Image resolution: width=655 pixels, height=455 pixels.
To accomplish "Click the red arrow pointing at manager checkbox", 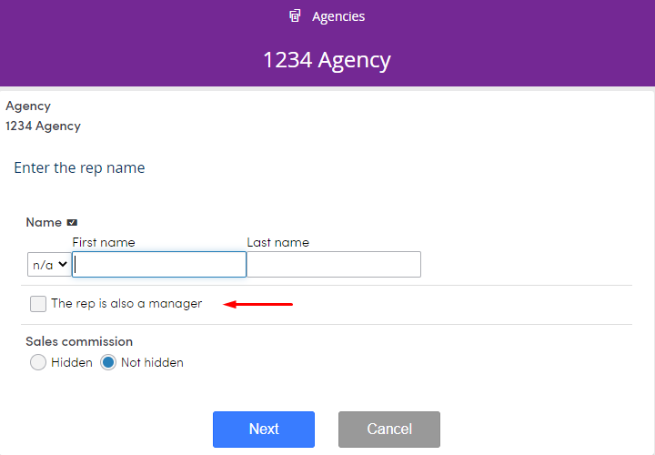I will pos(258,304).
